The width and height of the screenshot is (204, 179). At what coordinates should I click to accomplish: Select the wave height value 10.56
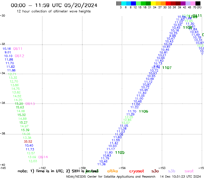pos(161,58)
